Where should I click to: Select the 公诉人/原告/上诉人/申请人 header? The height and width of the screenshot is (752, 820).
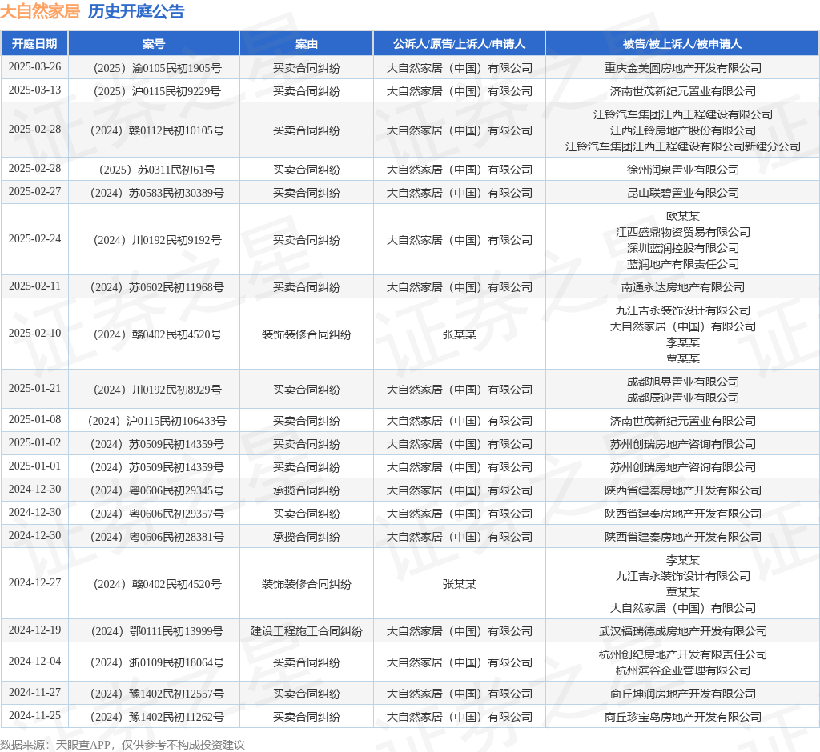[459, 44]
